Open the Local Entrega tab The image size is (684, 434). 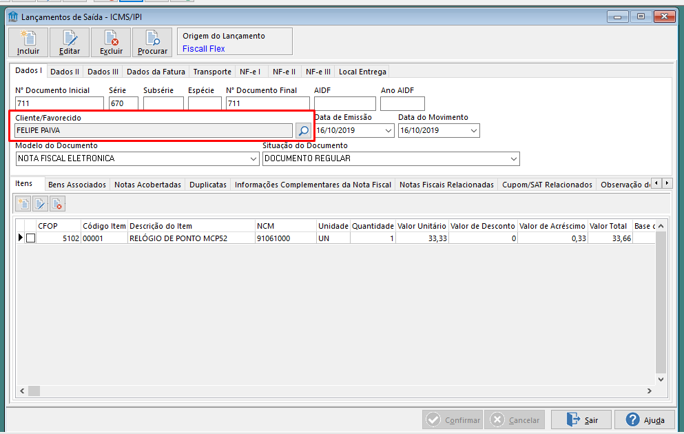362,72
